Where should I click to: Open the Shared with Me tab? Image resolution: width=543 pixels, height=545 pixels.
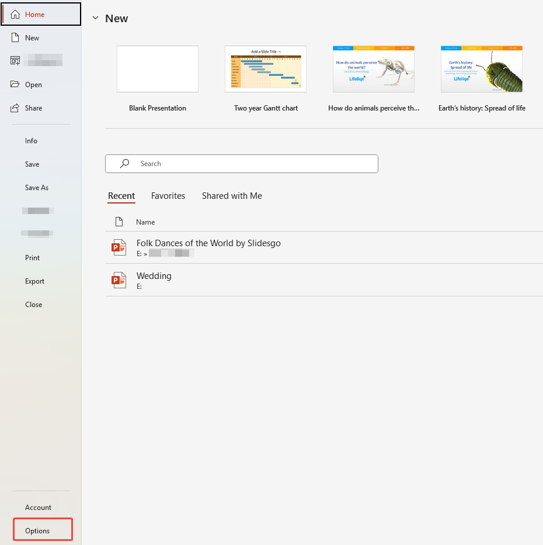point(232,196)
